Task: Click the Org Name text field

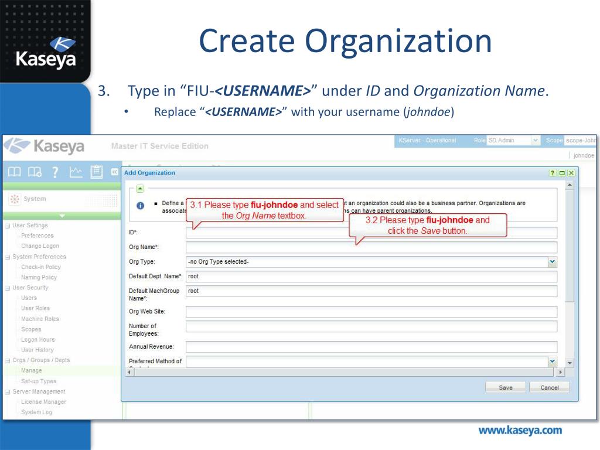Action: click(x=371, y=247)
